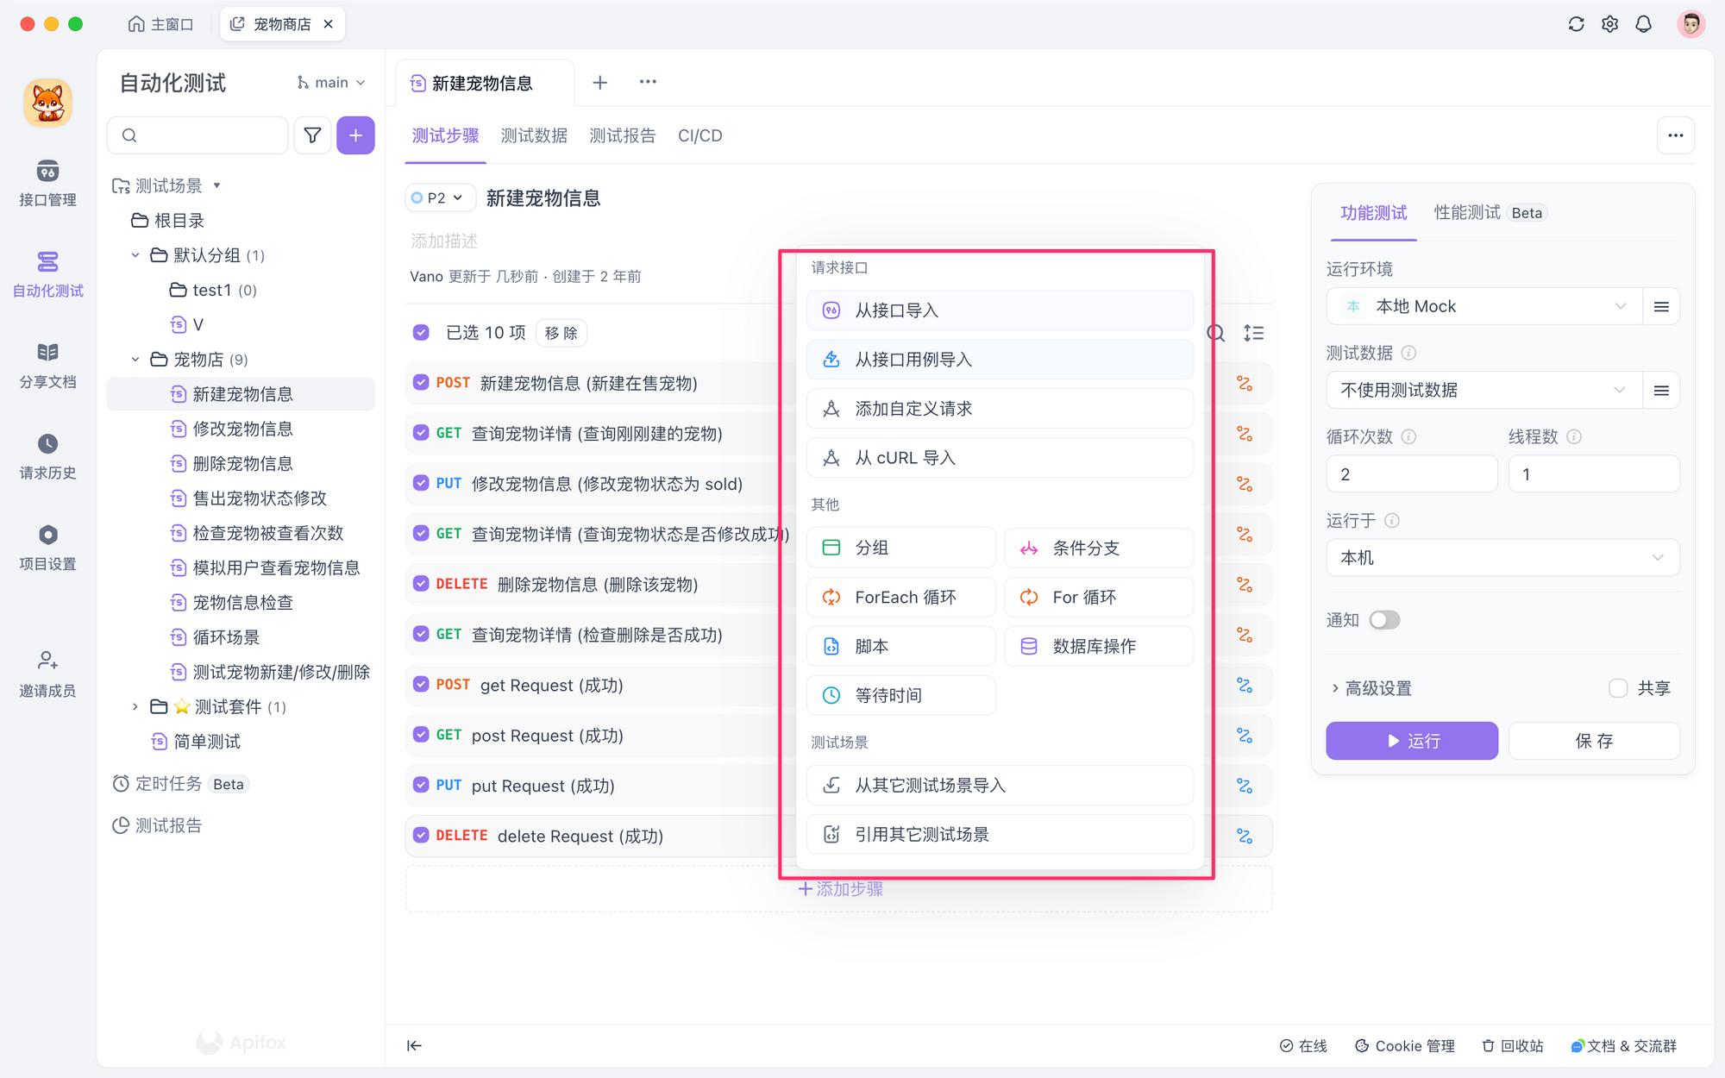
Task: Click the purple 运行 button
Action: pos(1411,741)
